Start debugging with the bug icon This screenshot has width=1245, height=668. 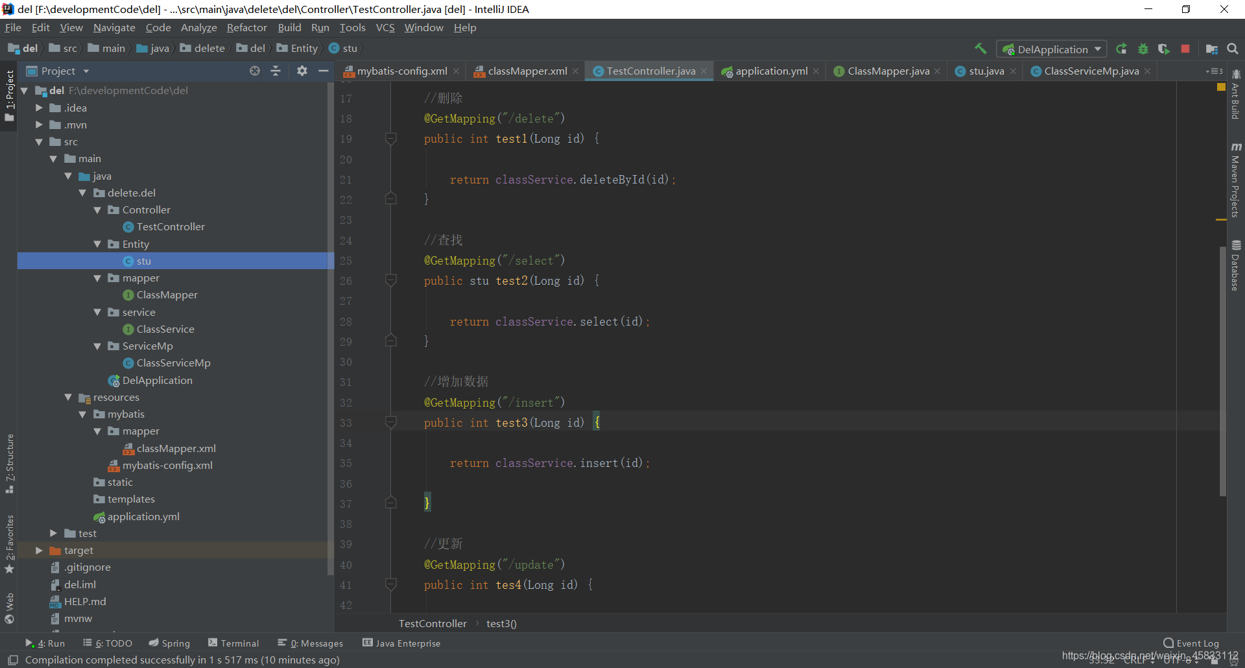[1143, 49]
